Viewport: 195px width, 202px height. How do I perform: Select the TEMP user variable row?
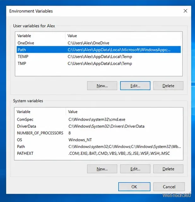click(x=99, y=57)
